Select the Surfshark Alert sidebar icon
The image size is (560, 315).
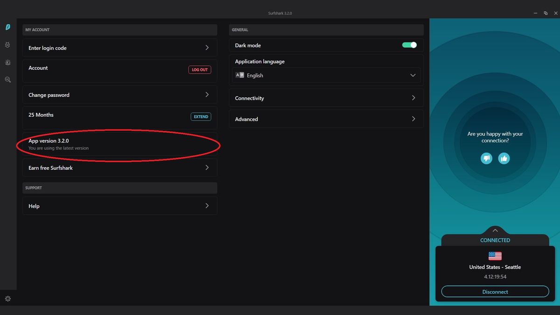(x=7, y=62)
